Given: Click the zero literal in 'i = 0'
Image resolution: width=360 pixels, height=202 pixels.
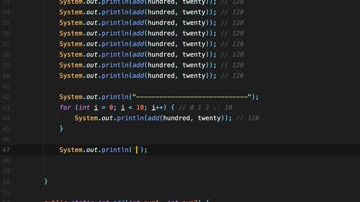Looking at the screenshot, I should [x=111, y=107].
